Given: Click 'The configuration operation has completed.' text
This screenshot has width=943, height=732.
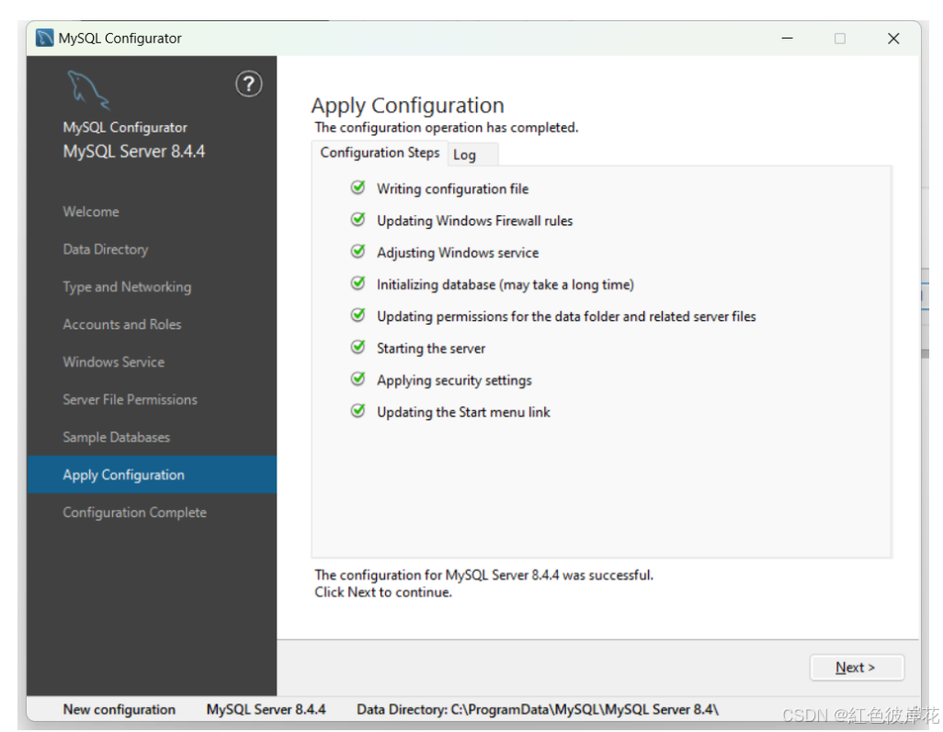Looking at the screenshot, I should 447,128.
